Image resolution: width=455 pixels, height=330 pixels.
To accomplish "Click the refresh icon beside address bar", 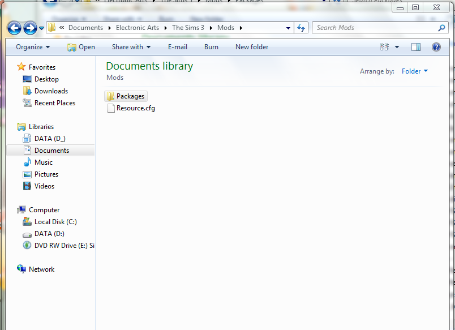I will 301,28.
